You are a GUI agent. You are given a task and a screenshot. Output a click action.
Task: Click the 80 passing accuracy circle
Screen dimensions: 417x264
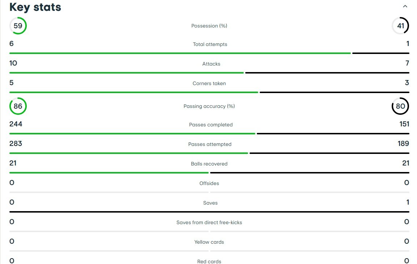pyautogui.click(x=400, y=106)
